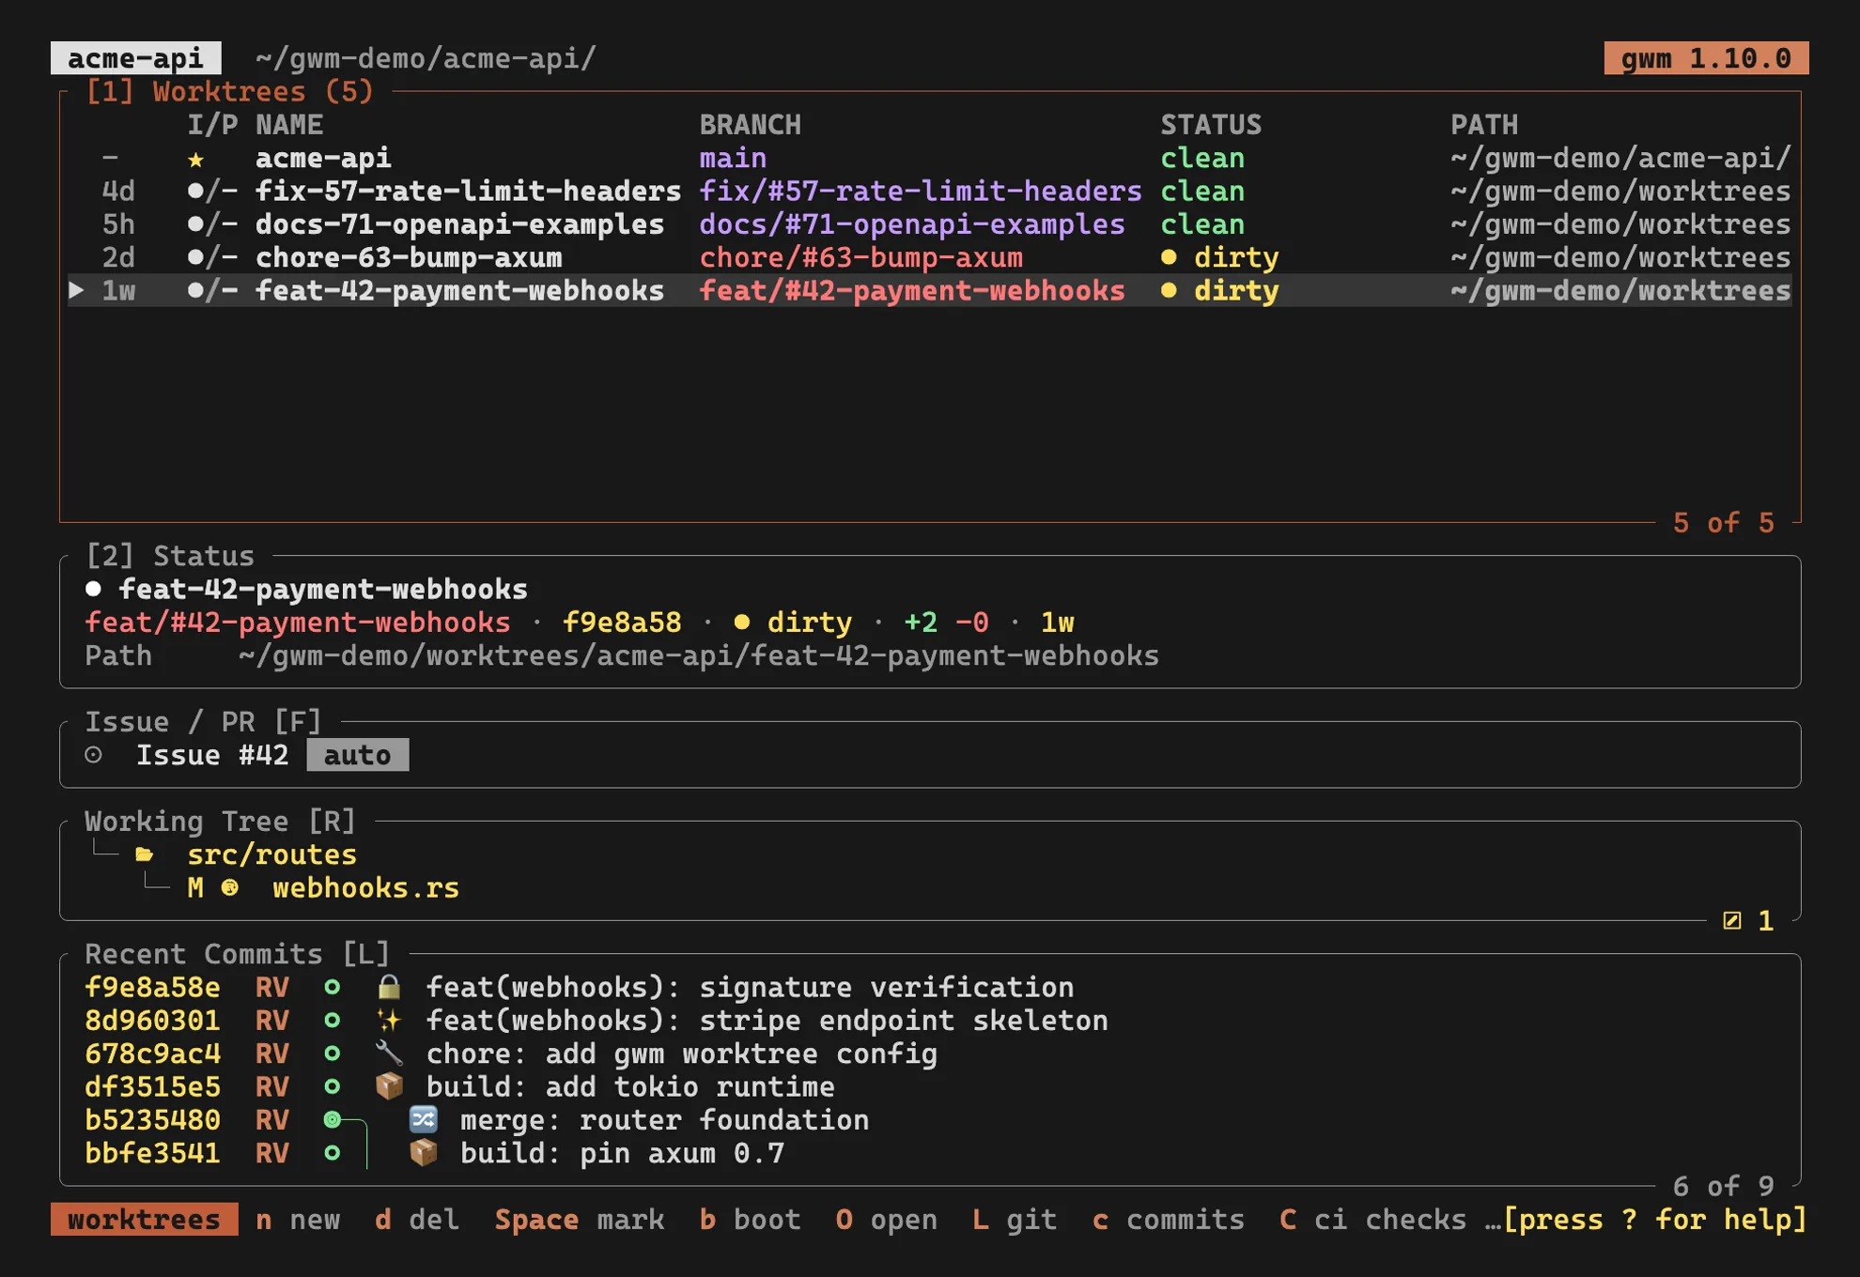
Task: Click the 'c commits' shortcut in footer
Action: click(x=1169, y=1219)
